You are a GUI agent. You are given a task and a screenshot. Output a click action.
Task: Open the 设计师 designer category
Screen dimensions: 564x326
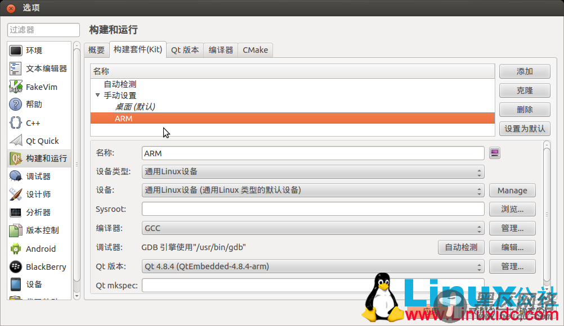[39, 194]
